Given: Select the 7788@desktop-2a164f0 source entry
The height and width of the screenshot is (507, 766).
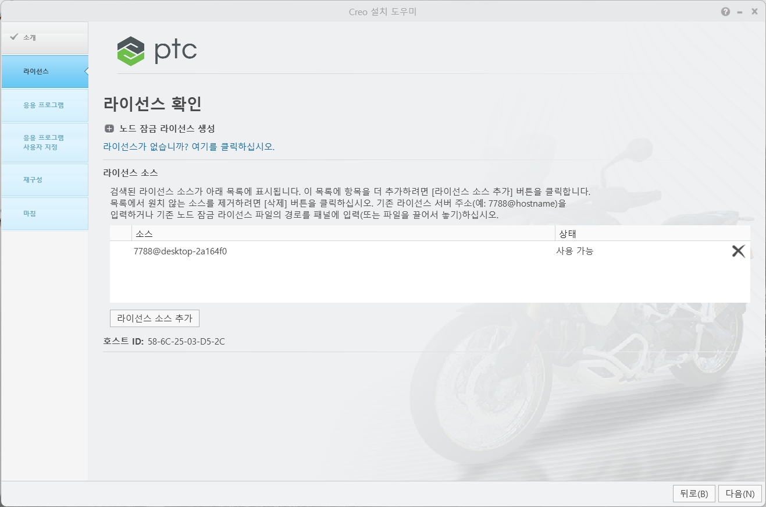Looking at the screenshot, I should coord(180,251).
